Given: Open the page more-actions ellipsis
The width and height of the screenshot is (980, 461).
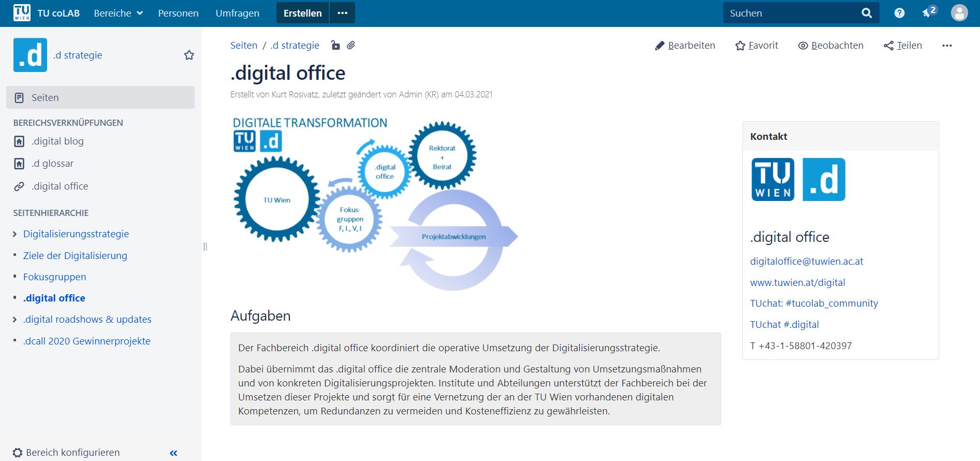Looking at the screenshot, I should point(947,46).
